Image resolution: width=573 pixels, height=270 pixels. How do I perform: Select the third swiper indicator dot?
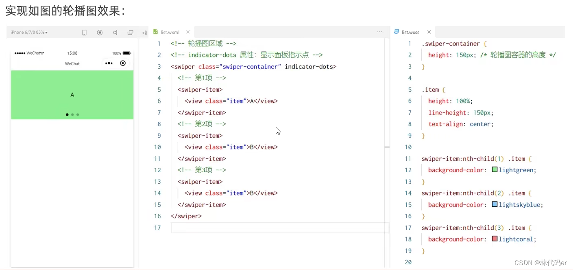[x=78, y=114]
